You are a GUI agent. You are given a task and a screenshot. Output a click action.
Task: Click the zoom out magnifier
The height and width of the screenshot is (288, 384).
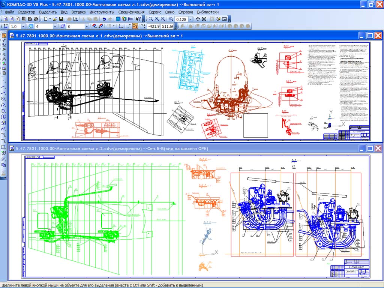(163, 19)
